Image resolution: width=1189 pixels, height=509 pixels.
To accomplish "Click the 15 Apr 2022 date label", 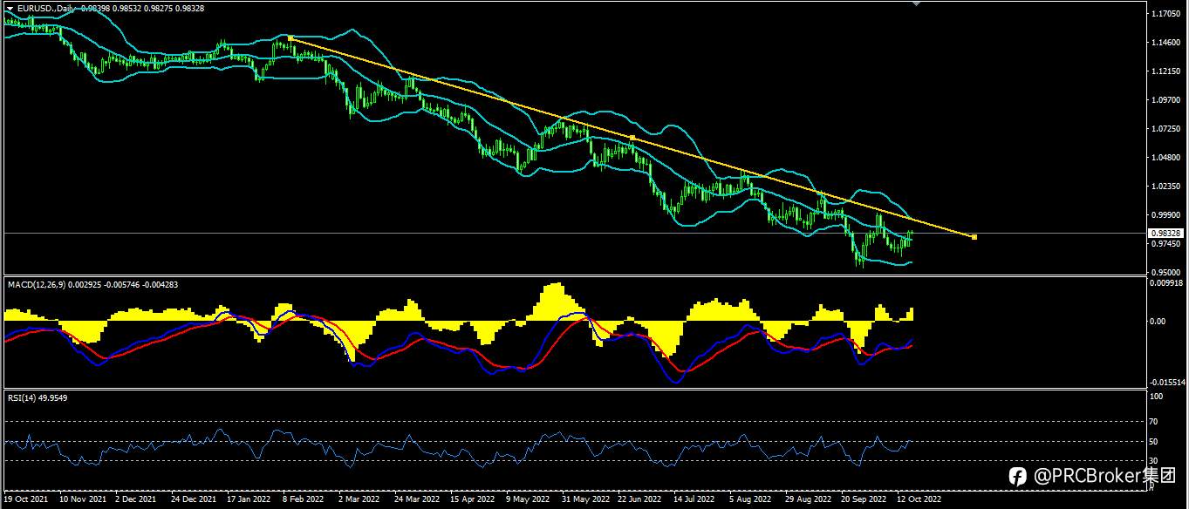I will click(471, 500).
